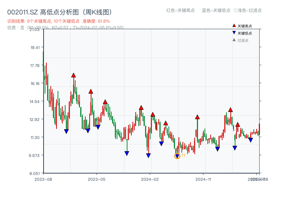The image size is (288, 216).
Task: Select second-to-last red key-high triangle
Action: 230,110
